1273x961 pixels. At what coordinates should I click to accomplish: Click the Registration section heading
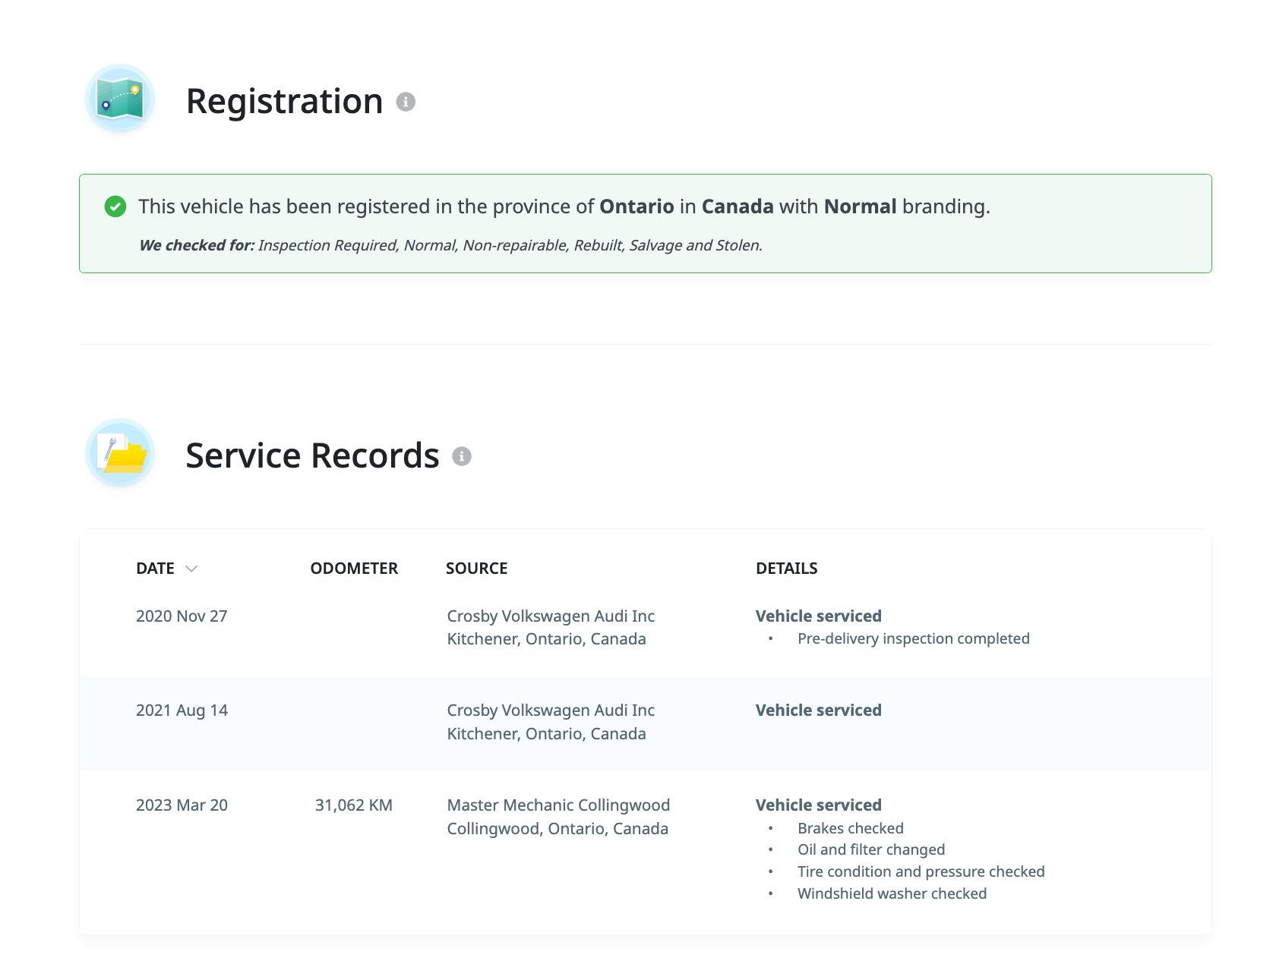tap(284, 102)
